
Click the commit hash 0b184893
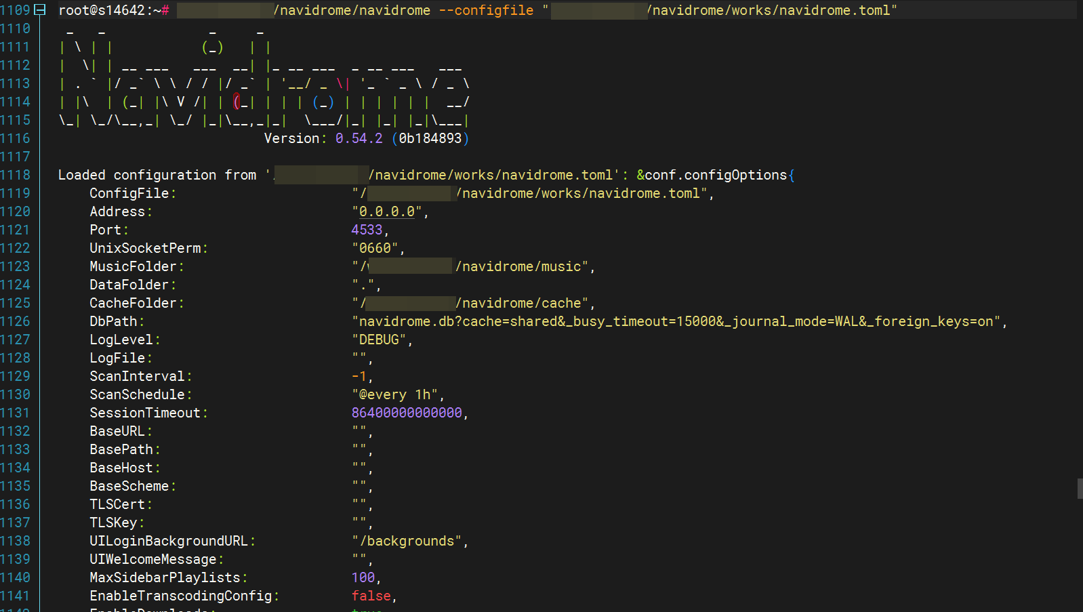click(430, 138)
